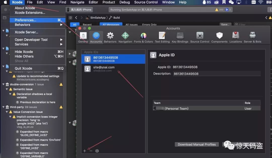Click the Description text field

(217, 74)
